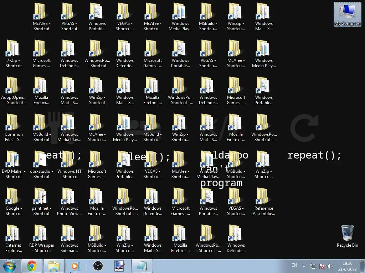Select the RDP Wrapper - Shortcut folder

(x=41, y=239)
